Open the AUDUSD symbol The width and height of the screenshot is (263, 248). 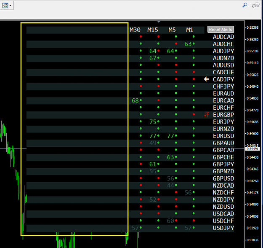pyautogui.click(x=223, y=65)
